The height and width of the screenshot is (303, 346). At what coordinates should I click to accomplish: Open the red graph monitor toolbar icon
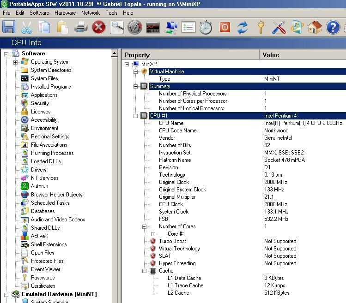(153, 27)
